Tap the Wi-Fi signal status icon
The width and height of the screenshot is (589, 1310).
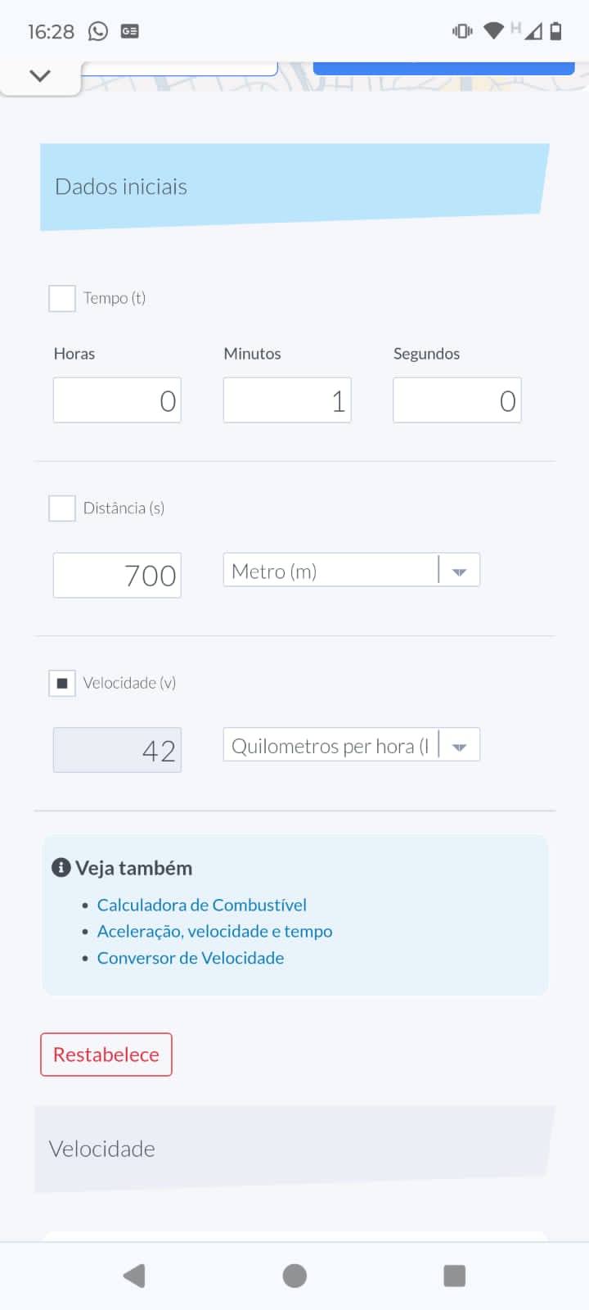coord(493,31)
